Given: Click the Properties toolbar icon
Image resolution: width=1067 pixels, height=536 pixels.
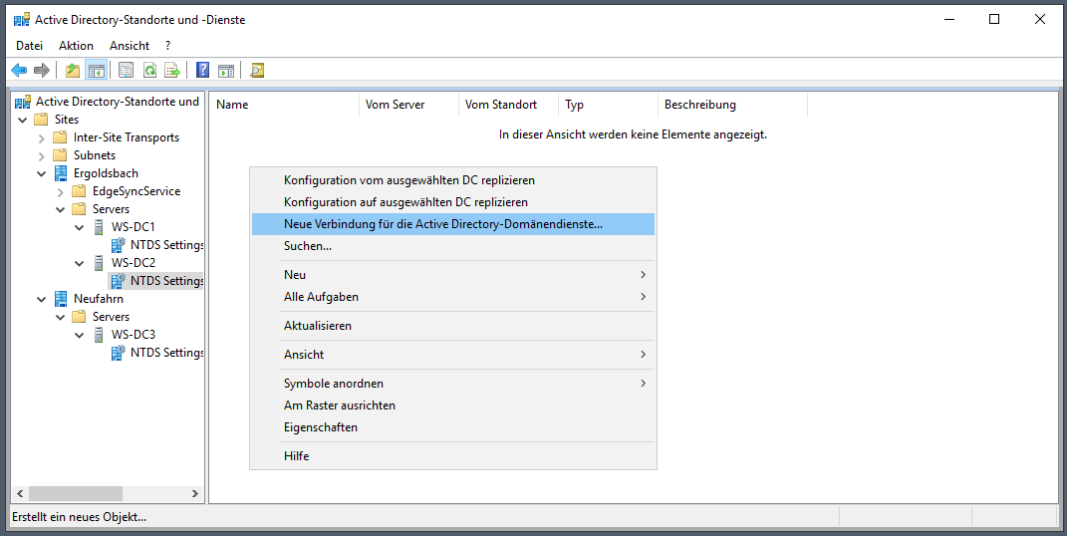Looking at the screenshot, I should pyautogui.click(x=126, y=70).
